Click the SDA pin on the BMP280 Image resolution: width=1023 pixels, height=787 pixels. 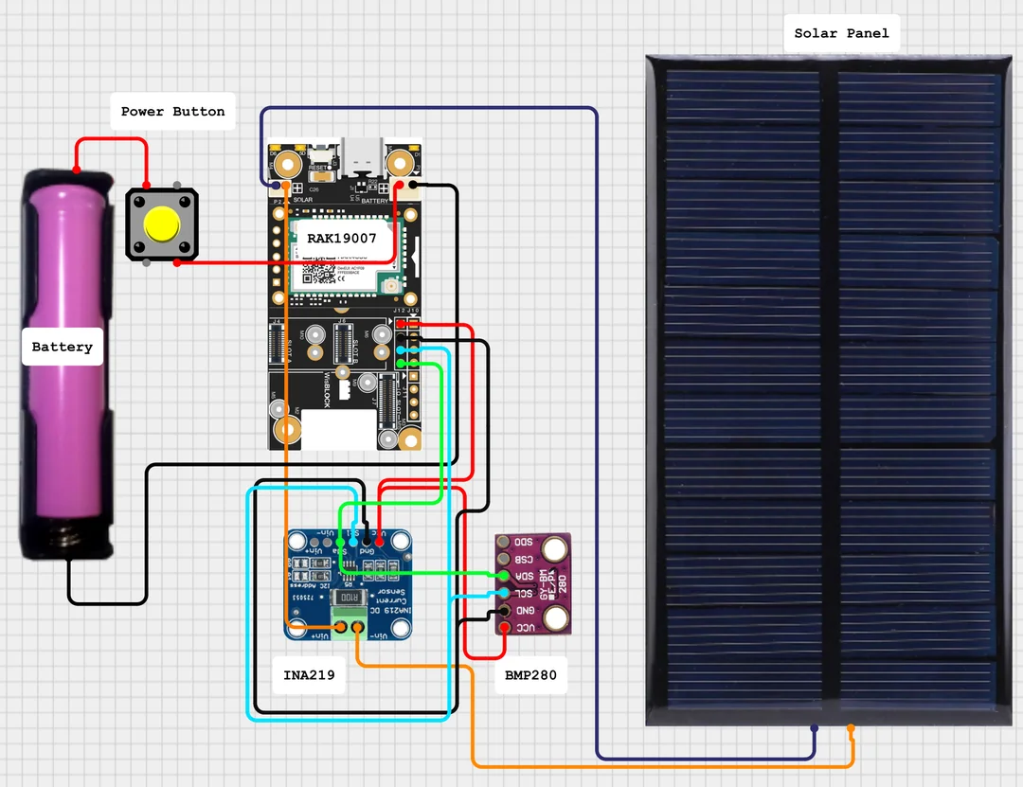tap(504, 575)
